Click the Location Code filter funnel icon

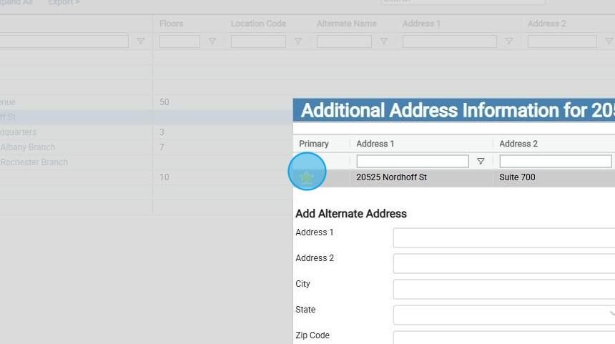[x=298, y=41]
